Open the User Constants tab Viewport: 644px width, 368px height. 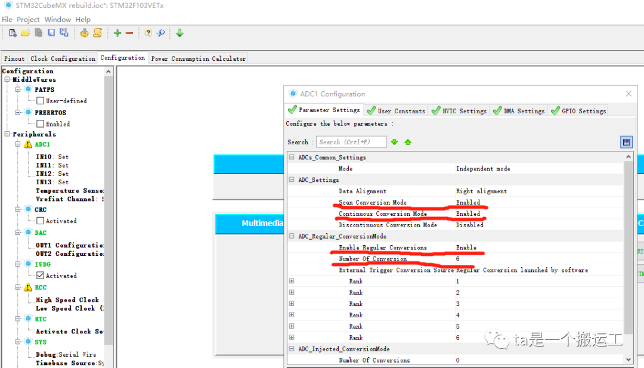(x=396, y=111)
